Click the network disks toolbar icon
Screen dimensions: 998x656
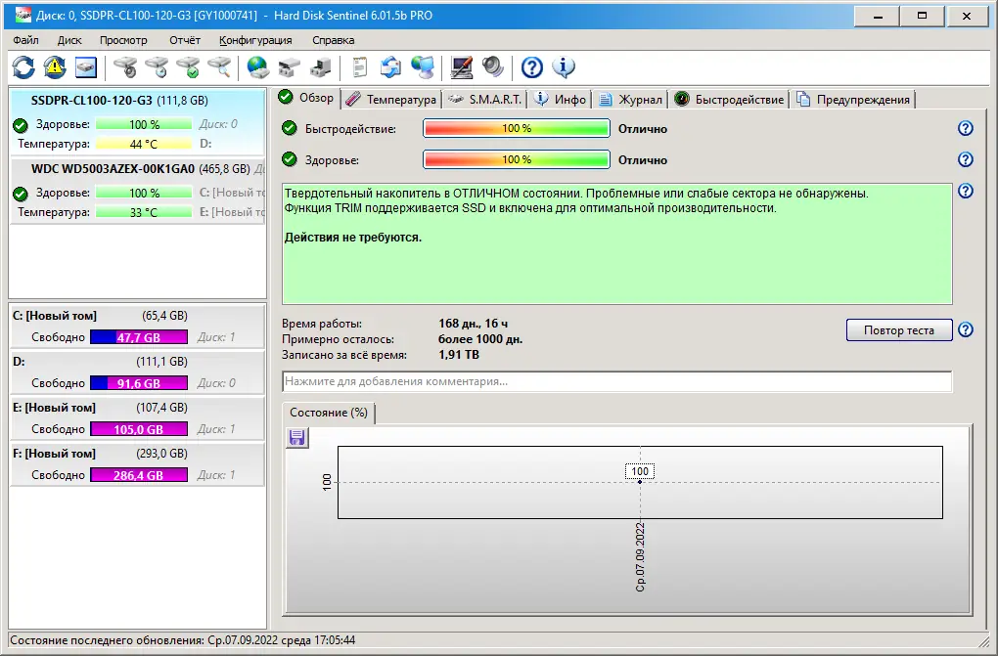click(423, 66)
